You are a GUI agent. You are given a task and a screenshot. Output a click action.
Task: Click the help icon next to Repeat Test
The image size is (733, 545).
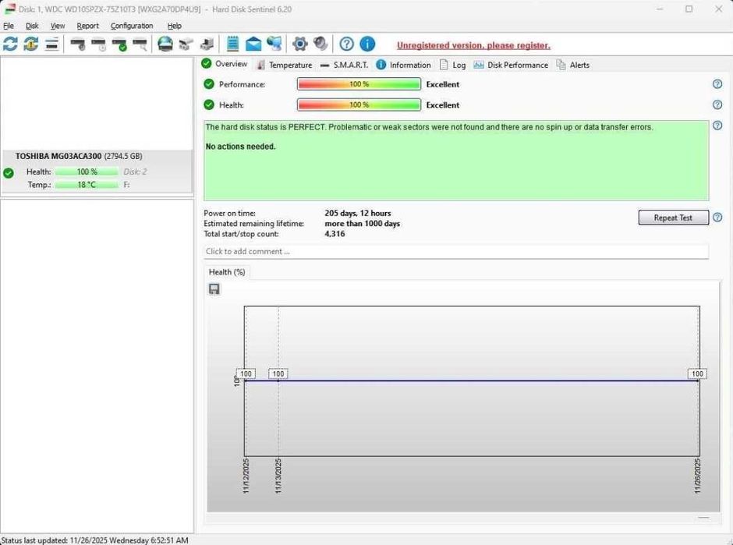click(717, 218)
